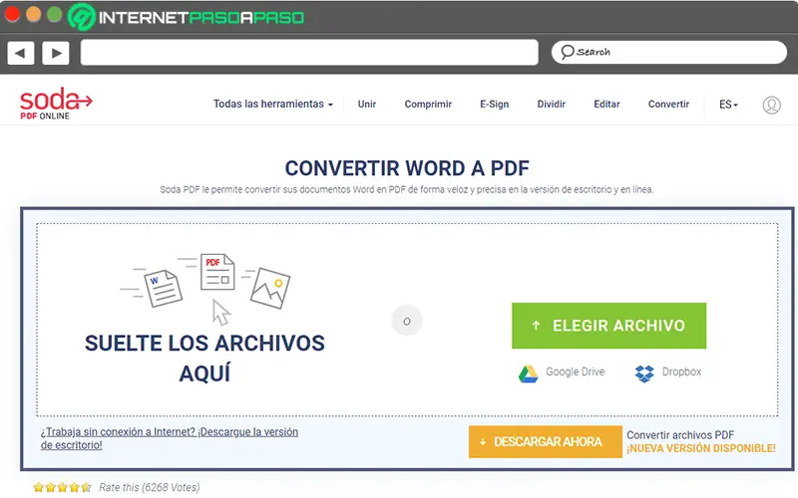Click the Google Drive icon
This screenshot has width=798, height=498.
click(529, 374)
